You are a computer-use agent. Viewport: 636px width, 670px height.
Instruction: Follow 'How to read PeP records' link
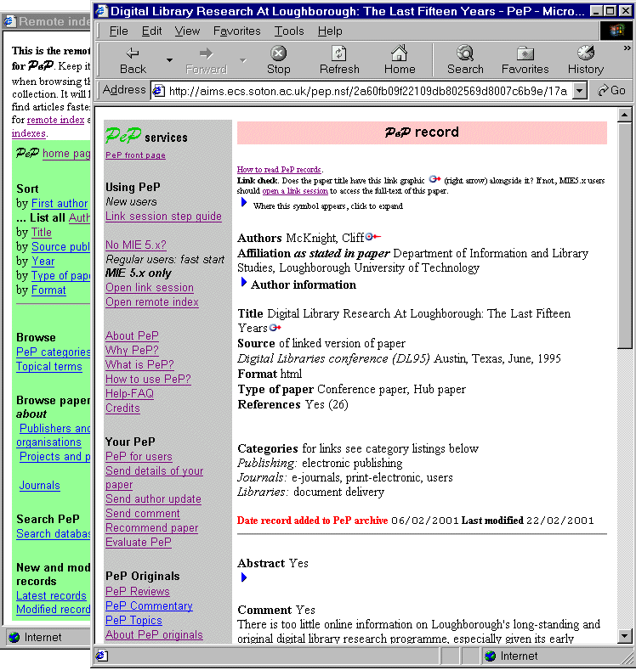(x=279, y=170)
